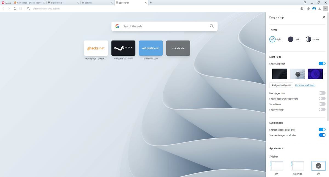Choose the purple circle wallpaper thumbnail
329x177 pixels.
point(315,74)
